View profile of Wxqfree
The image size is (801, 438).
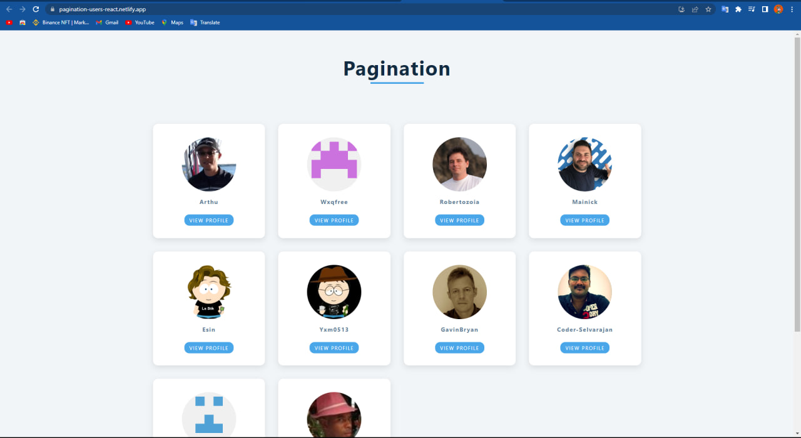[334, 220]
